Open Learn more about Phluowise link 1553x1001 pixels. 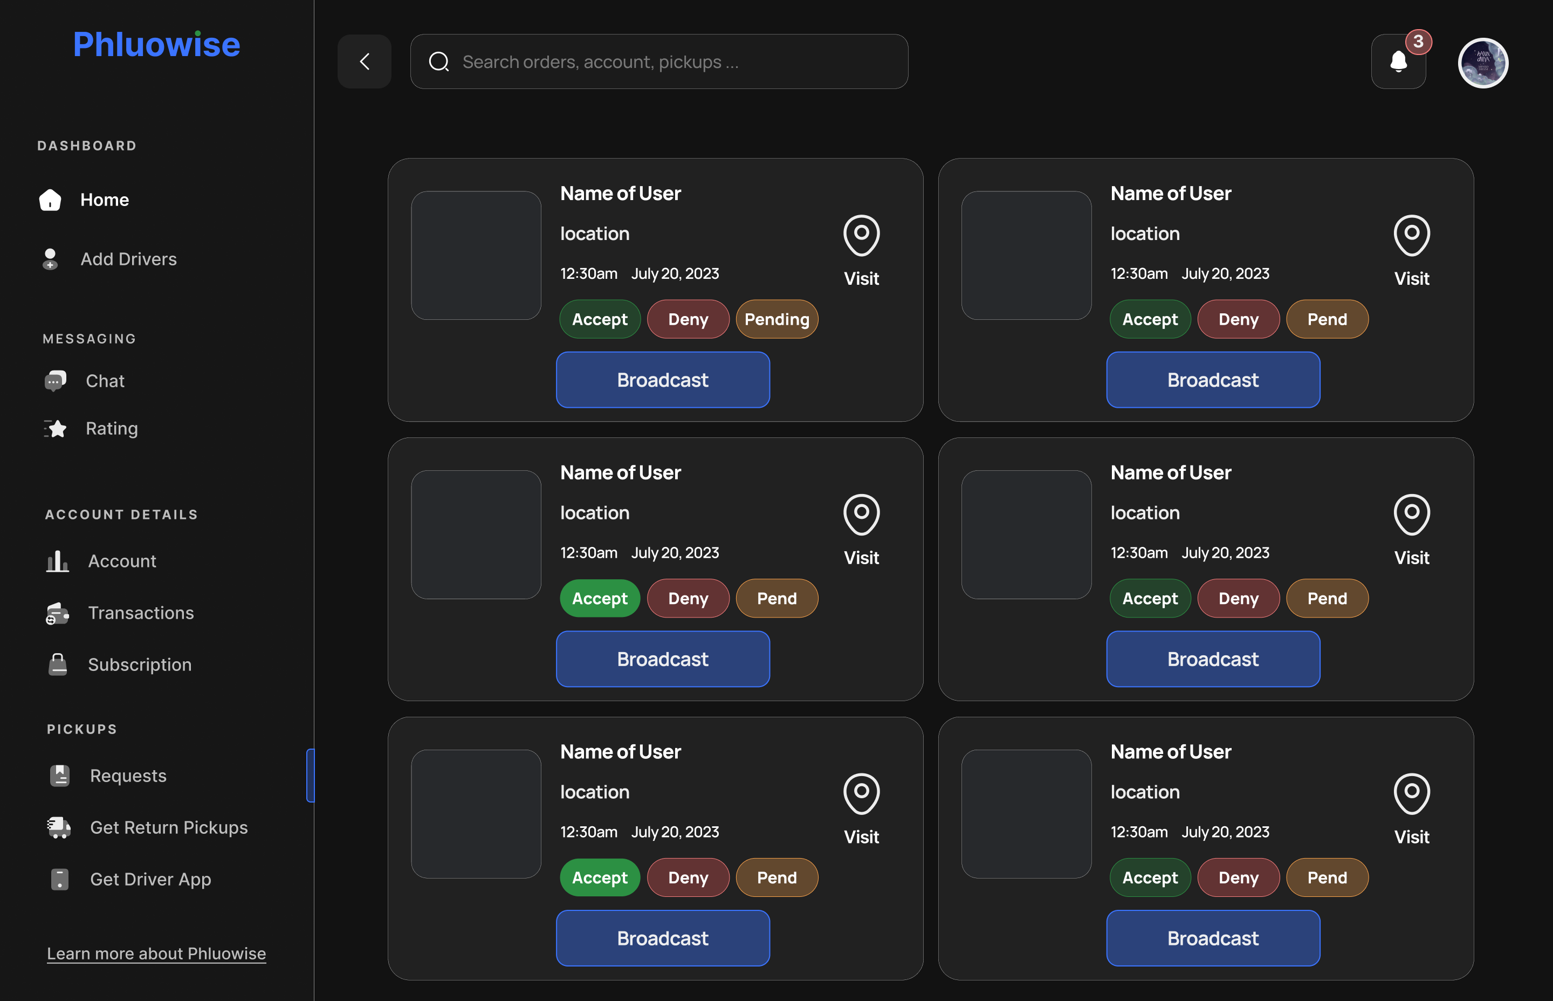pos(156,953)
